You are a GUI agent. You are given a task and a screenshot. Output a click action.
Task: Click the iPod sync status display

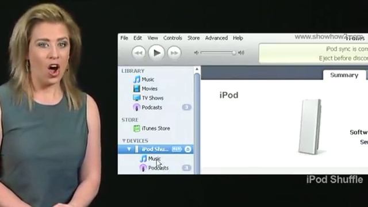coord(313,53)
